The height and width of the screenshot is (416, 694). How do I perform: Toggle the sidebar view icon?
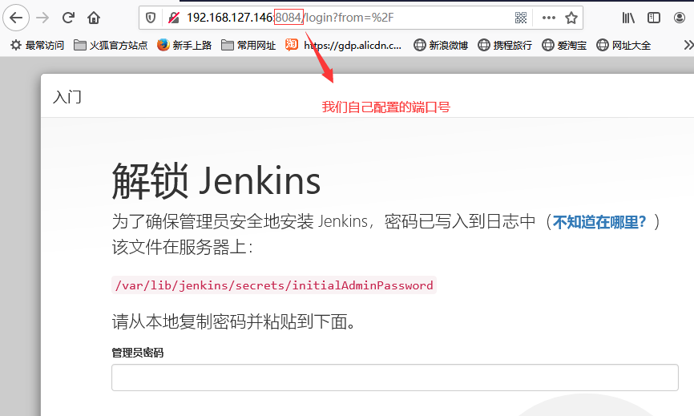(x=654, y=18)
